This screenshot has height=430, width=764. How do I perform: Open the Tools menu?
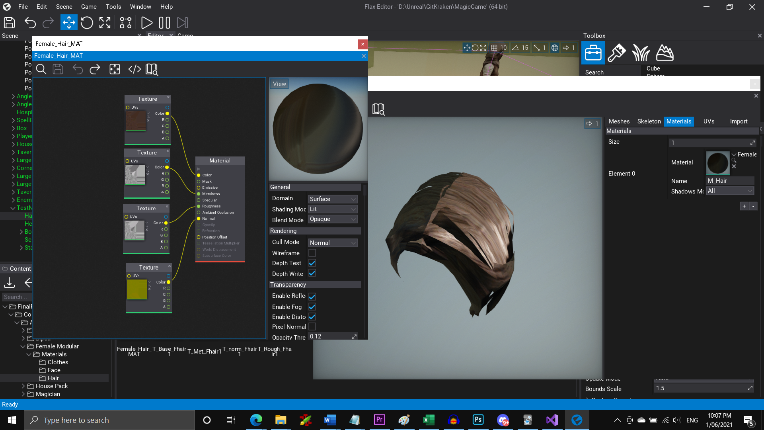coord(113,6)
